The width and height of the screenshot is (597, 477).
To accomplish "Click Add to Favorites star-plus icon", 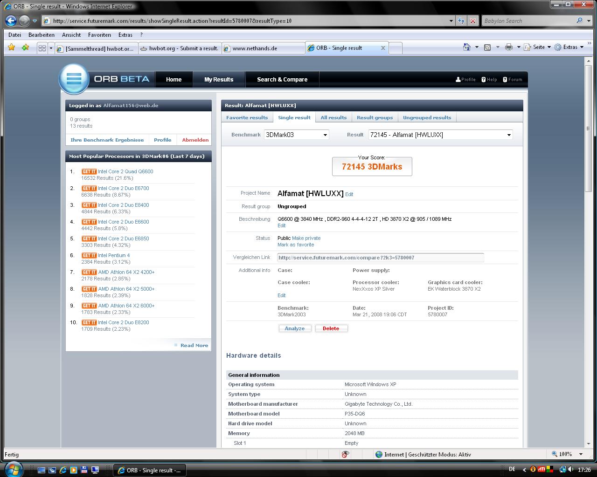I will pos(25,47).
